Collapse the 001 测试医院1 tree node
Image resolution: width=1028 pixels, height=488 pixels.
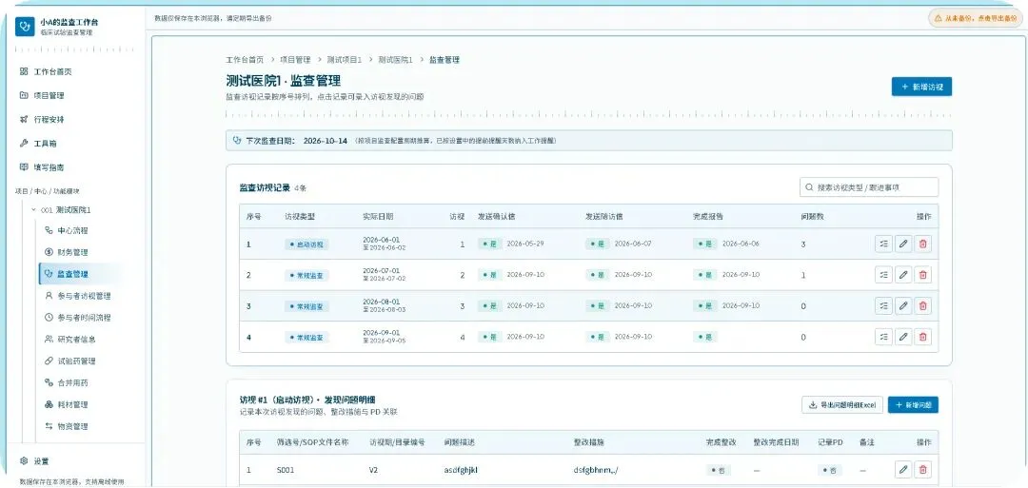(33, 209)
